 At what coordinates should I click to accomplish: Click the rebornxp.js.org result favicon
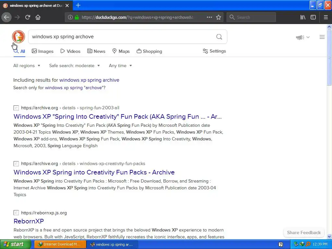click(x=16, y=213)
